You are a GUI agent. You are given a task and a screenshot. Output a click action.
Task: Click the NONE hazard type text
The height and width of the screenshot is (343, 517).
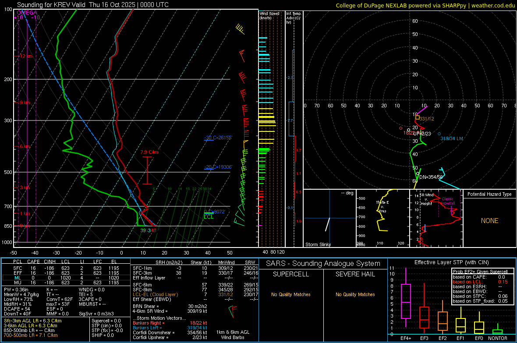pos(489,221)
